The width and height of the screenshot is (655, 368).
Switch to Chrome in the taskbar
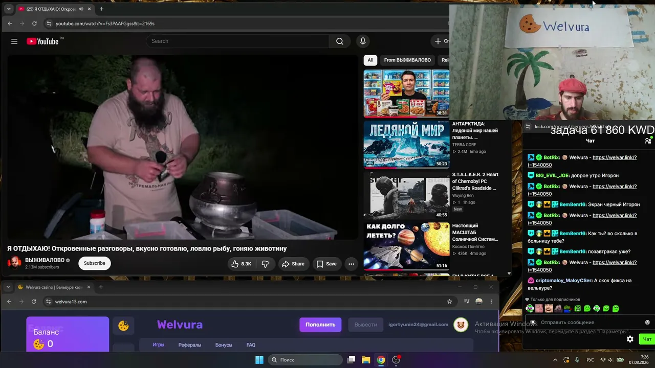coord(381,360)
